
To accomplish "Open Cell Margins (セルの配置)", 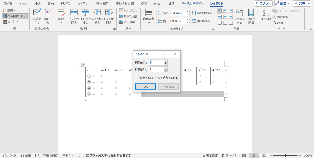I will pyautogui.click(x=251, y=17).
